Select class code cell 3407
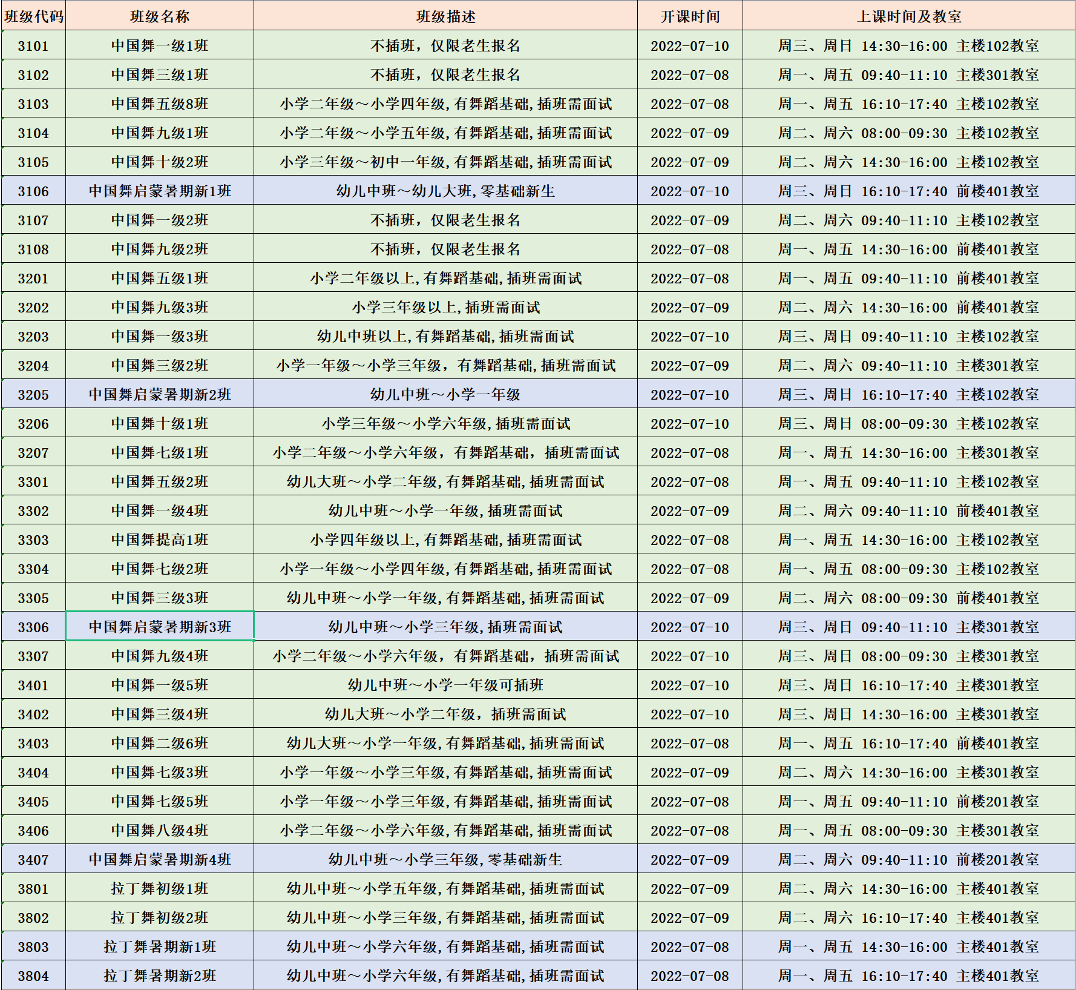This screenshot has height=990, width=1076. [33, 859]
